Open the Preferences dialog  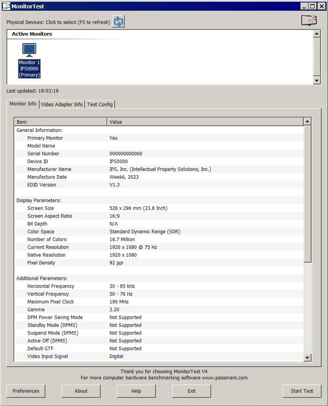[26, 391]
